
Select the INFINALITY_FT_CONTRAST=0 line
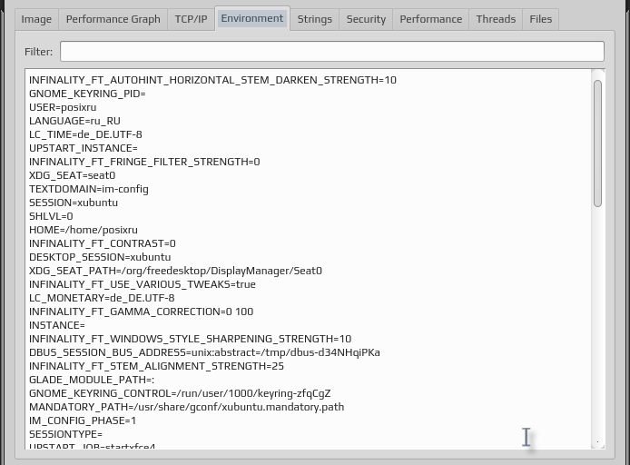click(103, 243)
